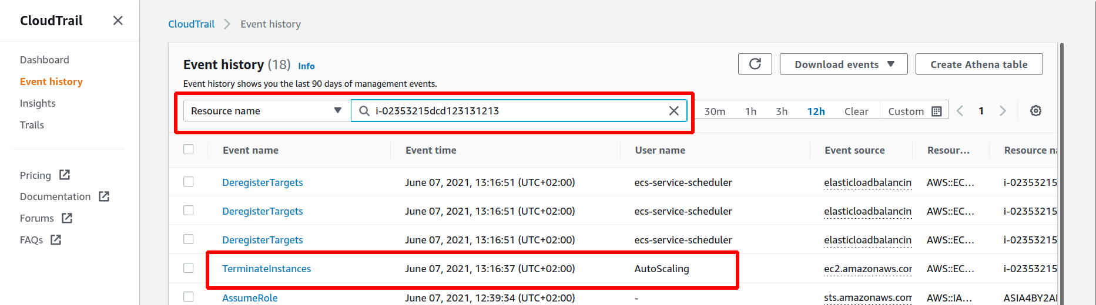Go to previous page of events
This screenshot has height=305, width=1096.
(x=960, y=111)
